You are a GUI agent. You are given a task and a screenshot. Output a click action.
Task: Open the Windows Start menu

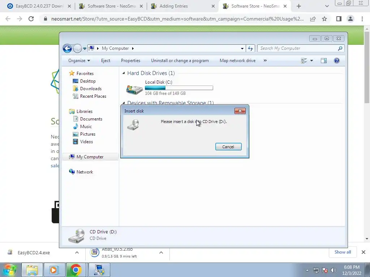click(x=10, y=270)
